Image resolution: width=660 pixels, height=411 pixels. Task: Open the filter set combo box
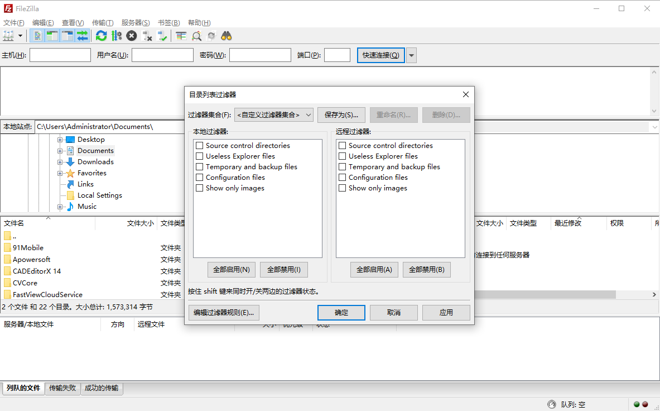[x=273, y=114]
